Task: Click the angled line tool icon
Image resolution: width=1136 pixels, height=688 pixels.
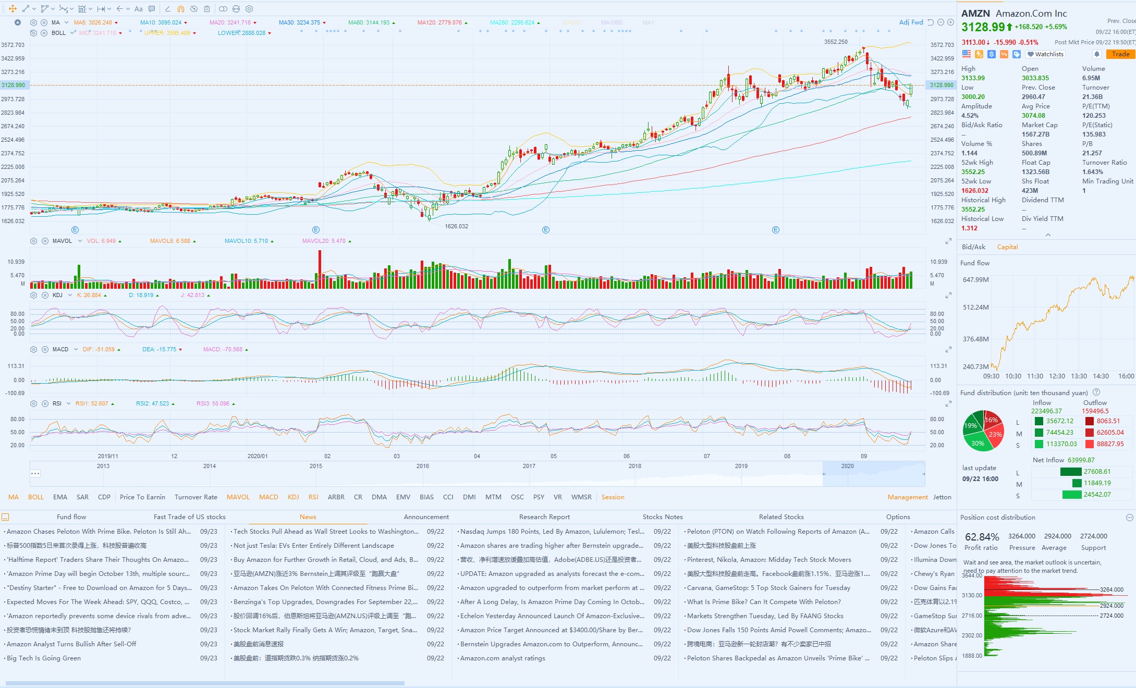Action: [167, 9]
